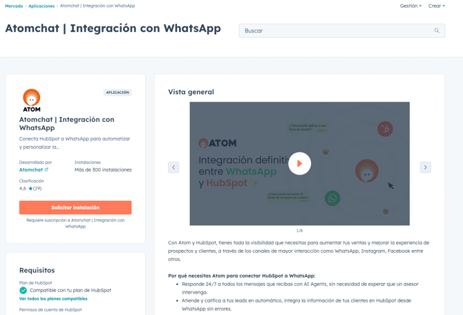This screenshot has width=463, height=315.
Task: Click the Buscar search field
Action: (335, 30)
